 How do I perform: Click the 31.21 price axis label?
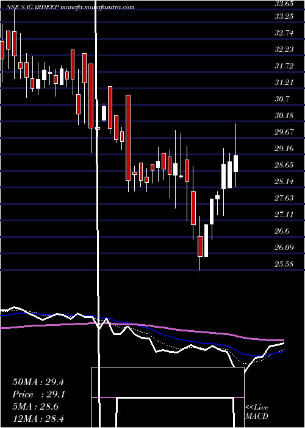pos(284,82)
